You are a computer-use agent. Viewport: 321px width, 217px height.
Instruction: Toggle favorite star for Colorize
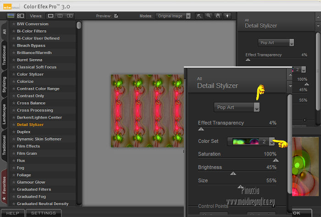pos(14,81)
